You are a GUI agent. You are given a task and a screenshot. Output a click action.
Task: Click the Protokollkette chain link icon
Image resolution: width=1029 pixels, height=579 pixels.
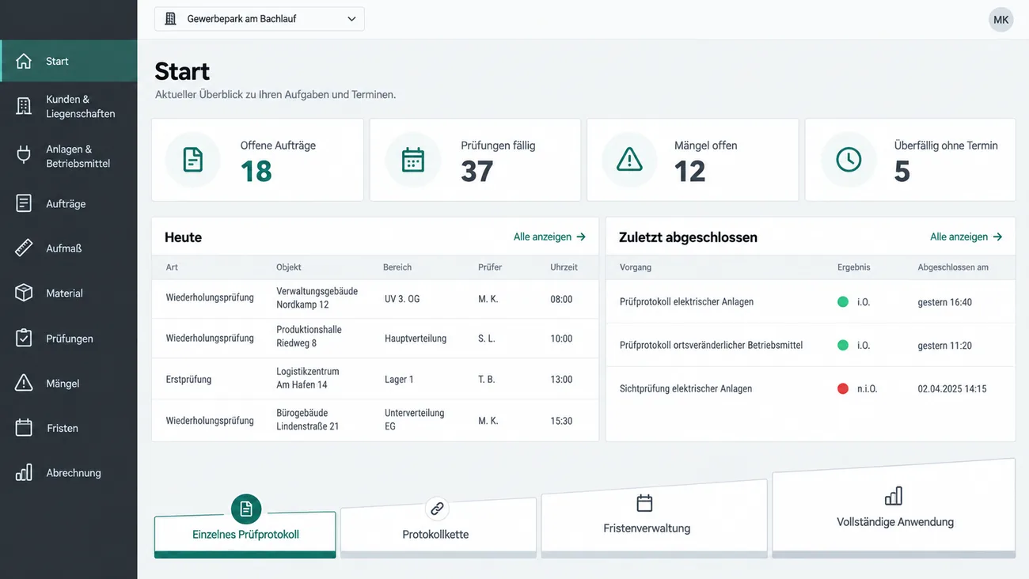coord(437,509)
